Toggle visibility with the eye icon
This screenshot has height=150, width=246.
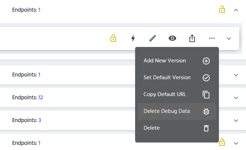[x=172, y=38]
